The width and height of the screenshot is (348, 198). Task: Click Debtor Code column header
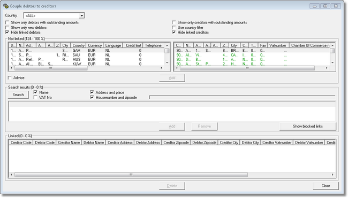point(44,142)
